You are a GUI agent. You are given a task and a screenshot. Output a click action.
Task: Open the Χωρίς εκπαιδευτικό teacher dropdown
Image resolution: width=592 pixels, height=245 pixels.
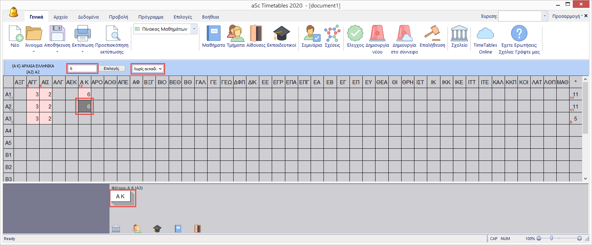pyautogui.click(x=148, y=69)
